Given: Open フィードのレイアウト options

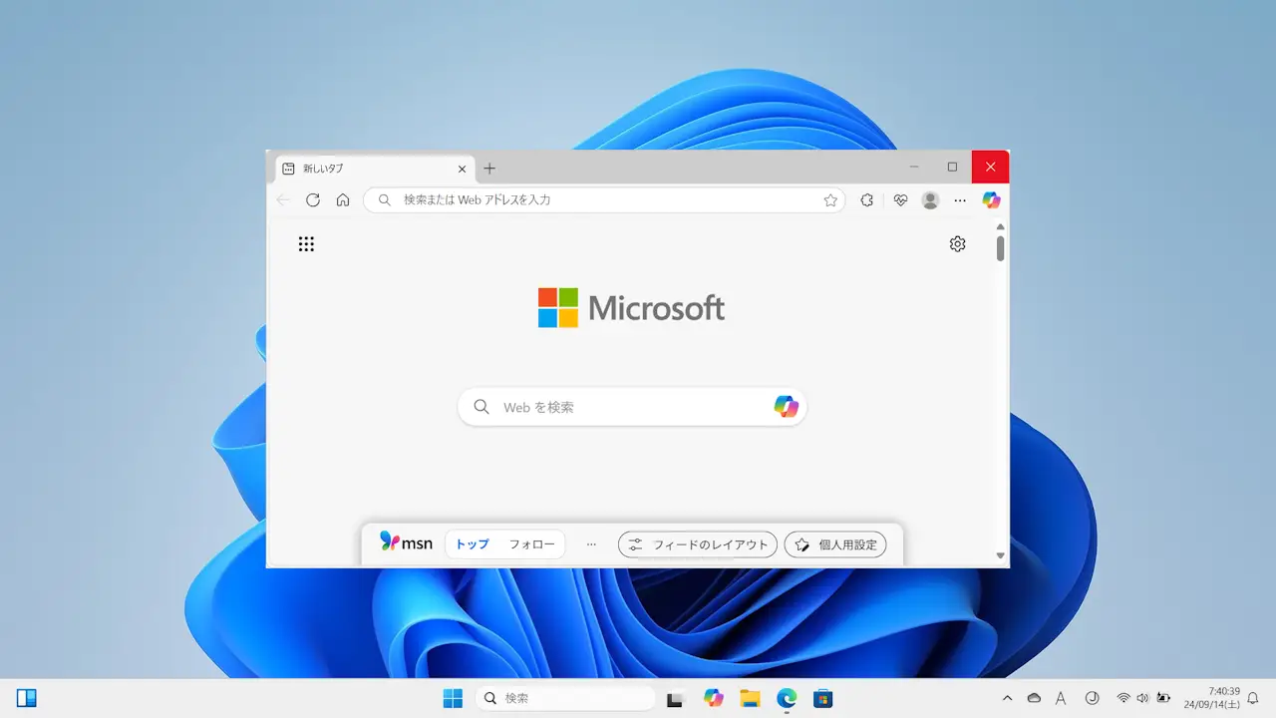Looking at the screenshot, I should click(698, 544).
